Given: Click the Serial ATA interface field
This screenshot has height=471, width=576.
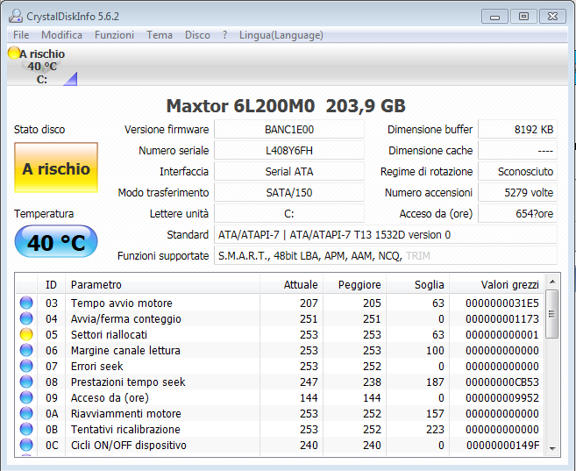Looking at the screenshot, I should click(289, 172).
